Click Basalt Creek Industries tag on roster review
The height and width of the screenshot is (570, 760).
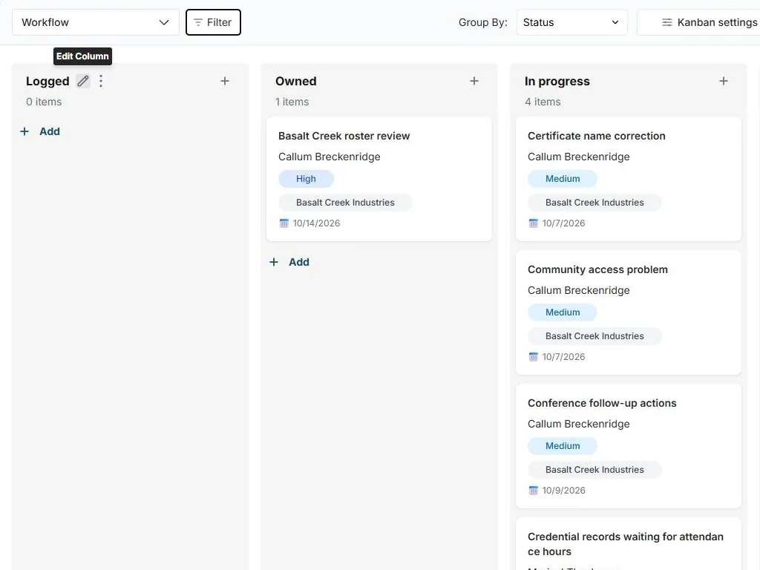point(345,203)
